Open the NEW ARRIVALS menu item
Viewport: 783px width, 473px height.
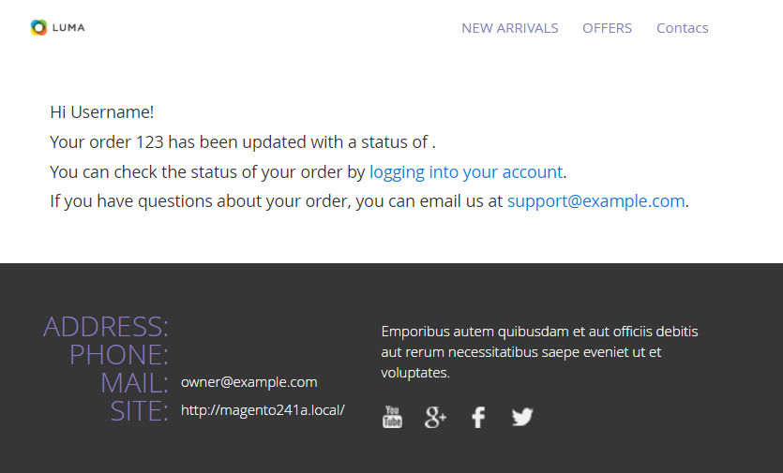pos(509,28)
